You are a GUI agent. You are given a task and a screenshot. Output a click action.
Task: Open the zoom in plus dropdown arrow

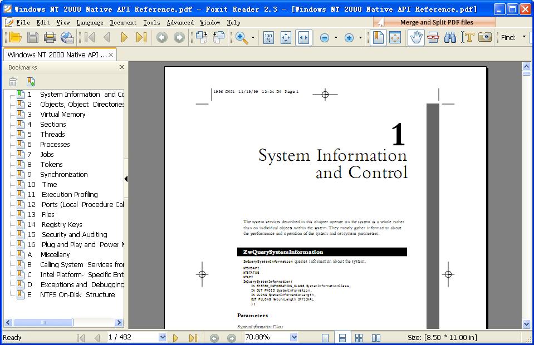click(360, 37)
